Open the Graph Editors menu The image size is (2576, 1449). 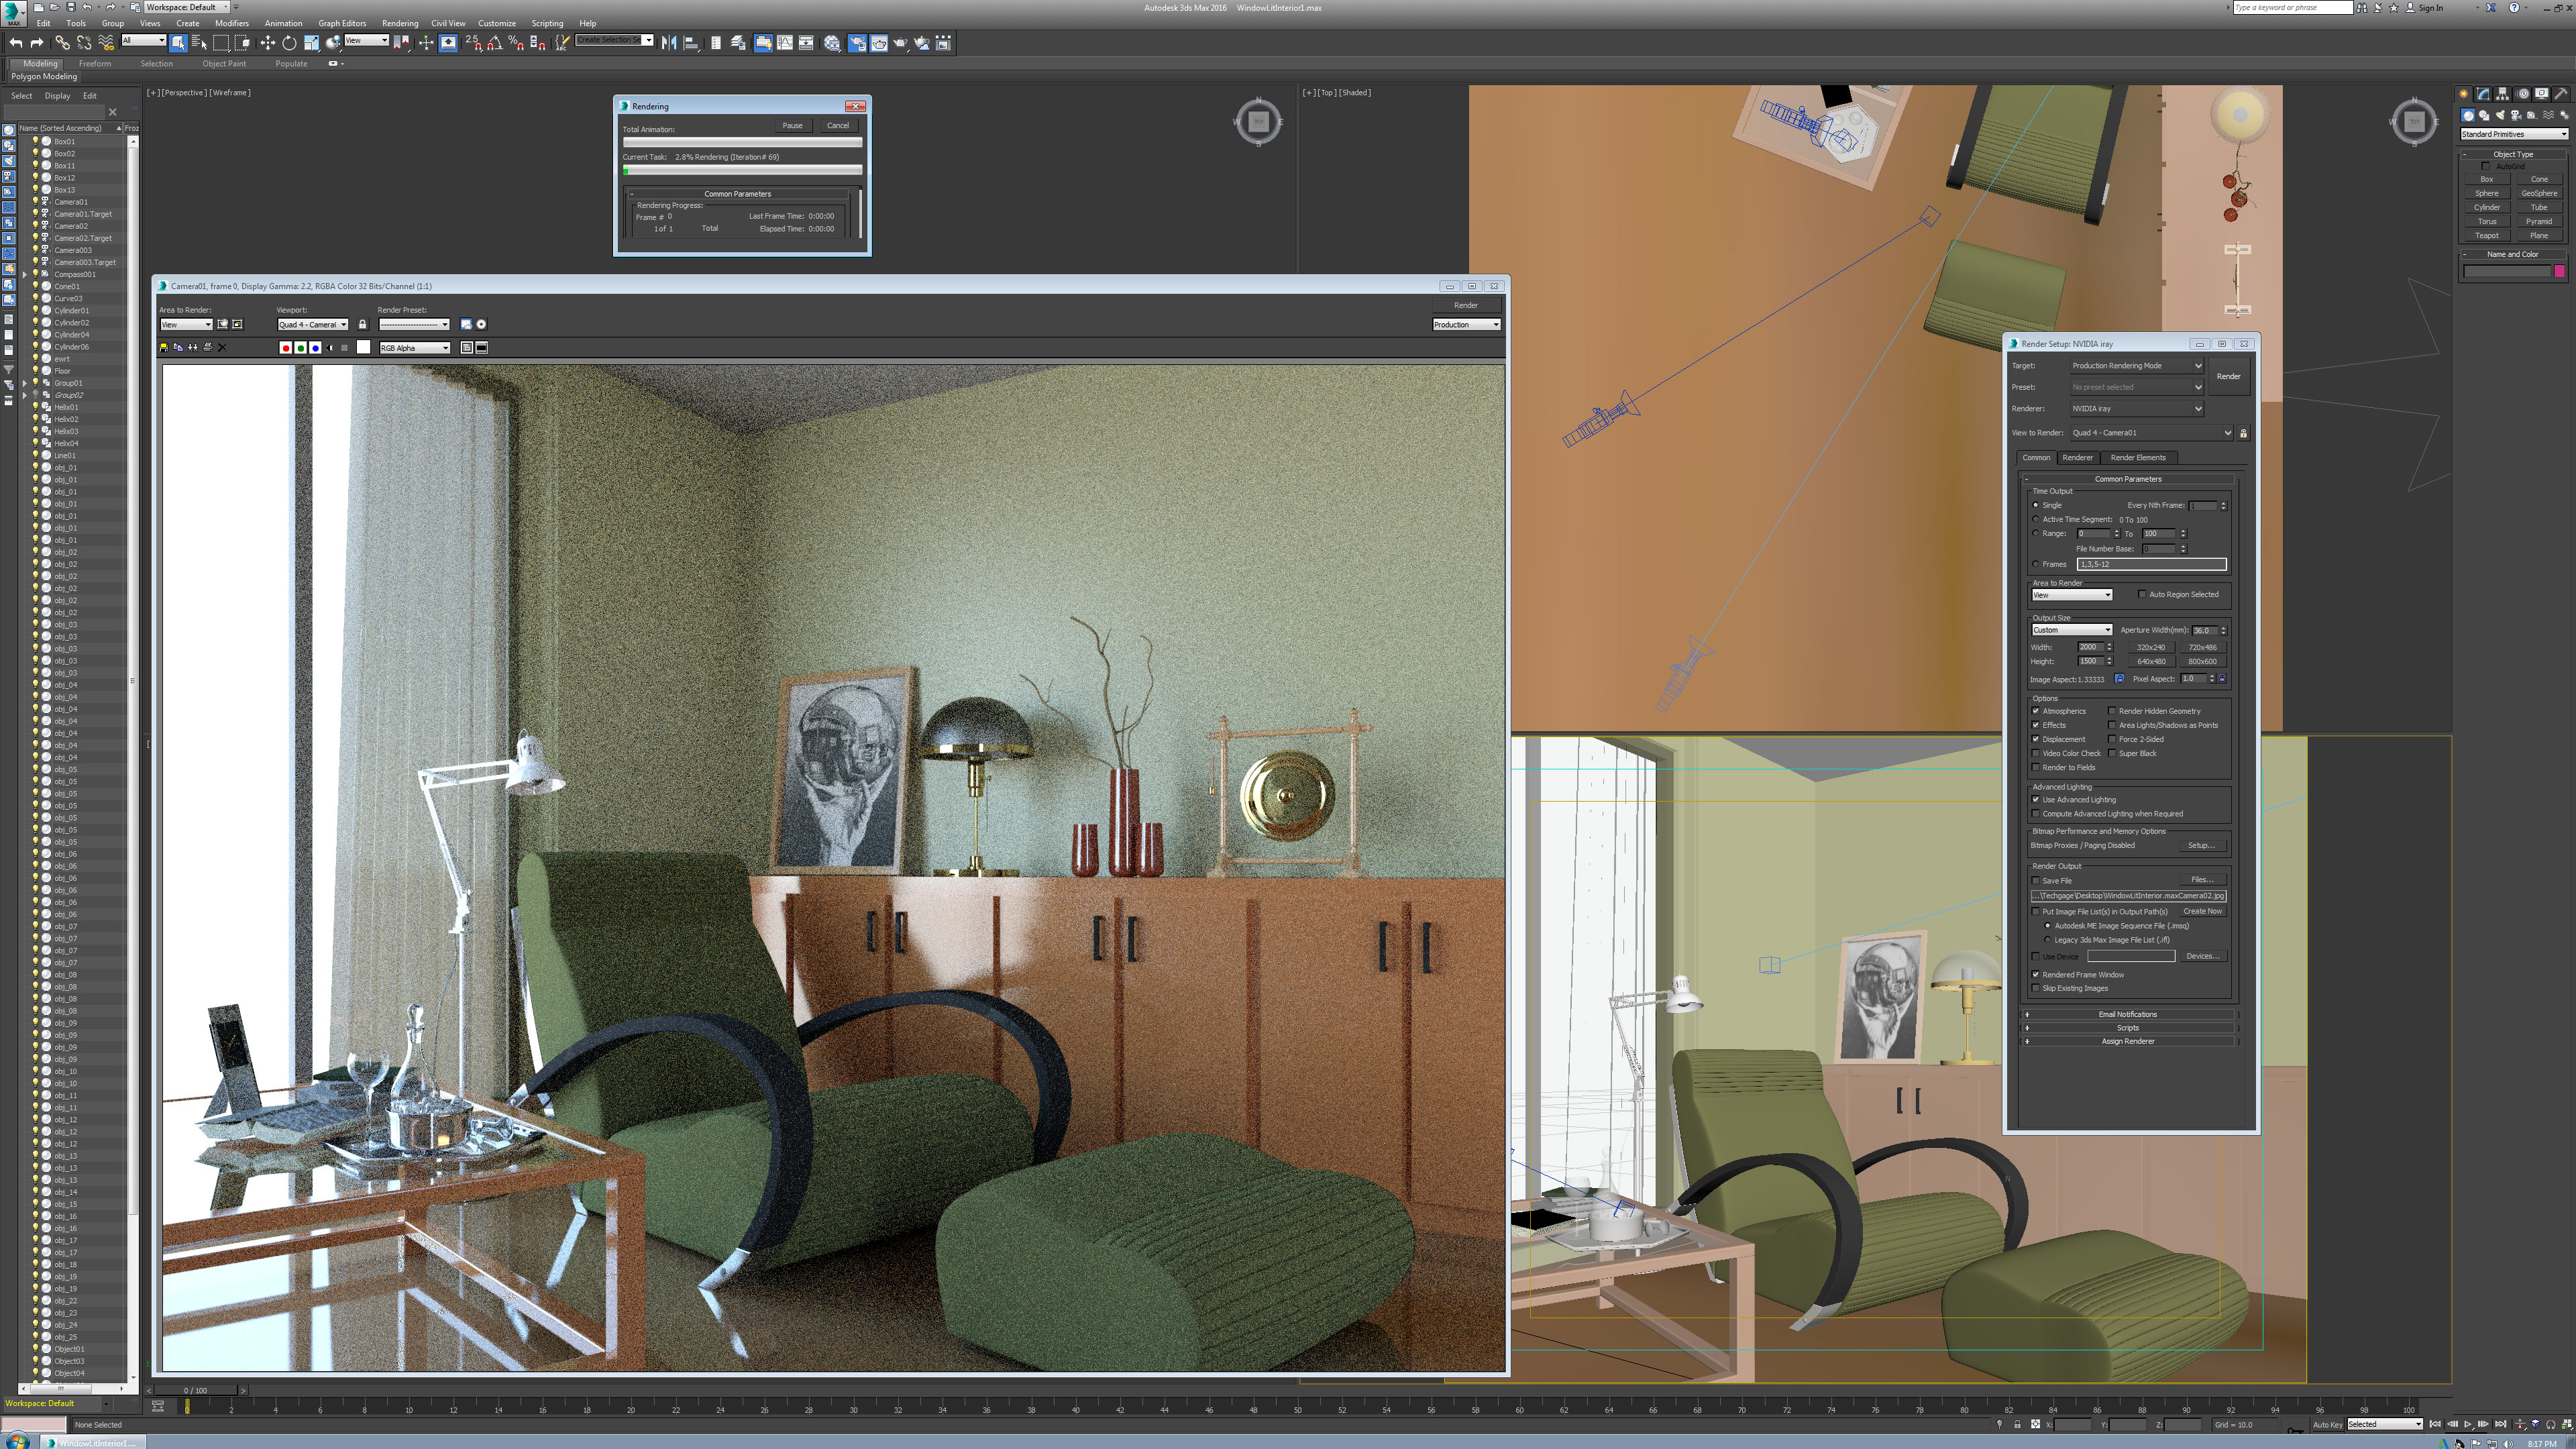[342, 23]
